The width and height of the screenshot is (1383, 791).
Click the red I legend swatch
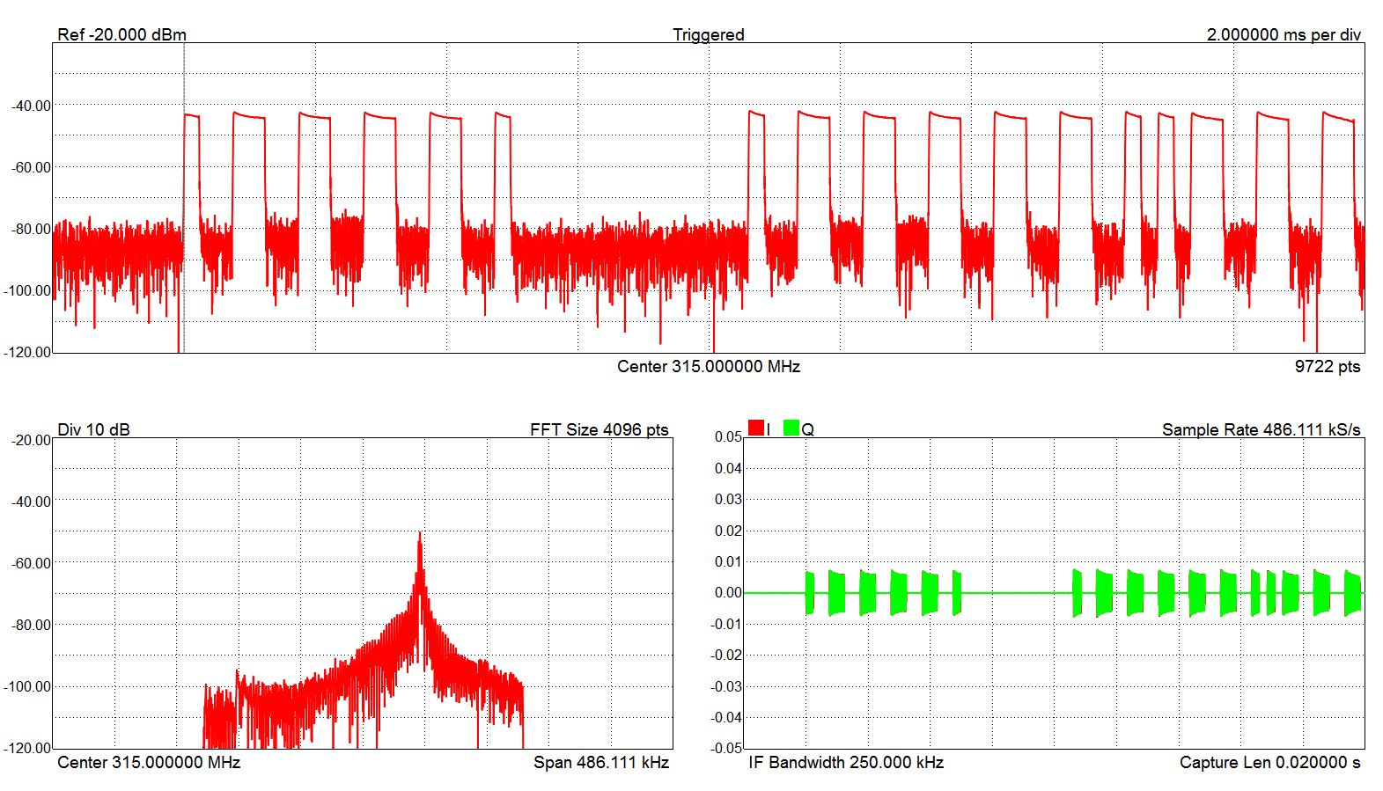click(x=755, y=428)
